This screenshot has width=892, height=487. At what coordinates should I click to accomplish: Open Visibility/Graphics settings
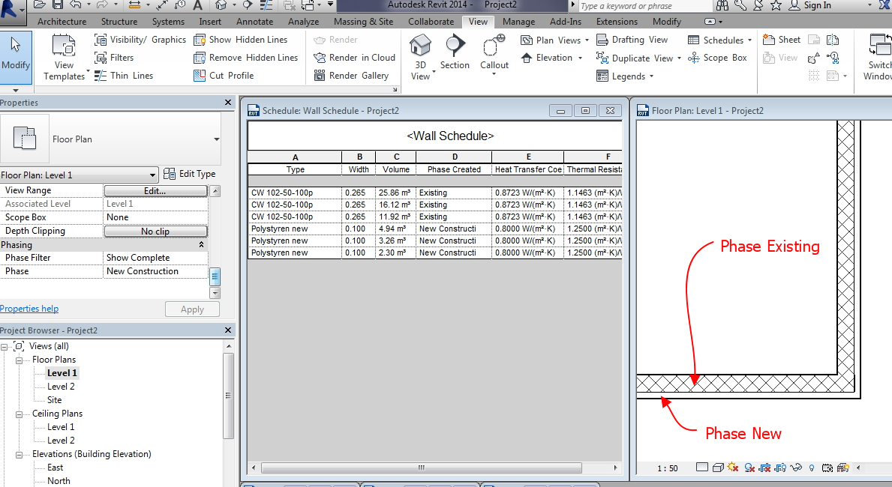(140, 40)
